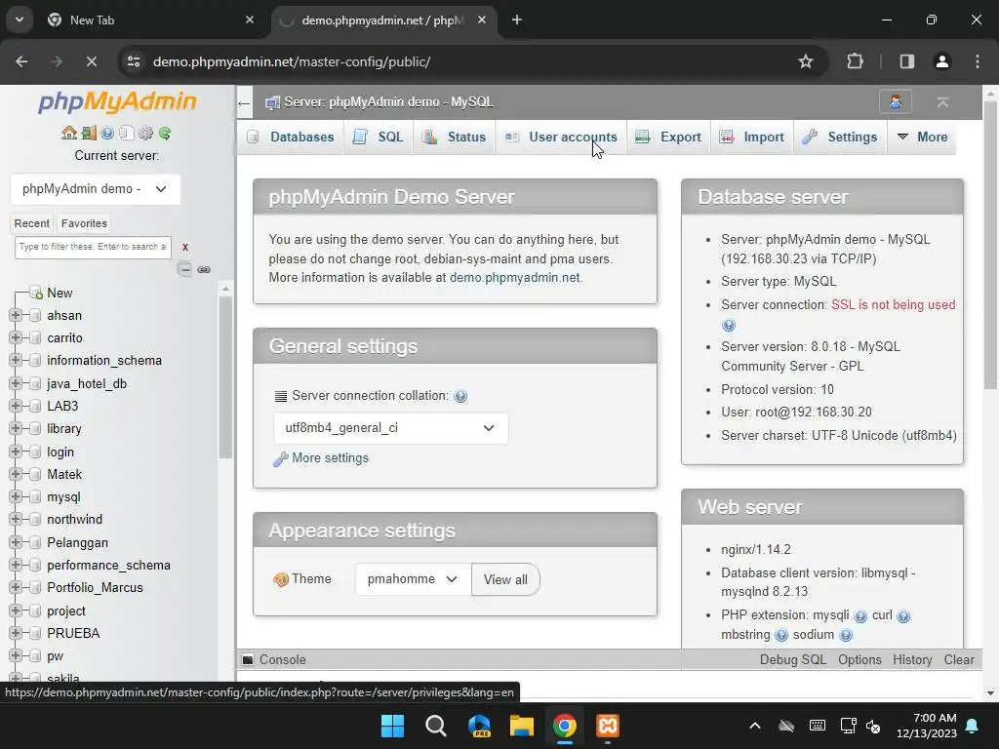Expand the mysql database node
Screen dimensions: 999x749
(16, 496)
